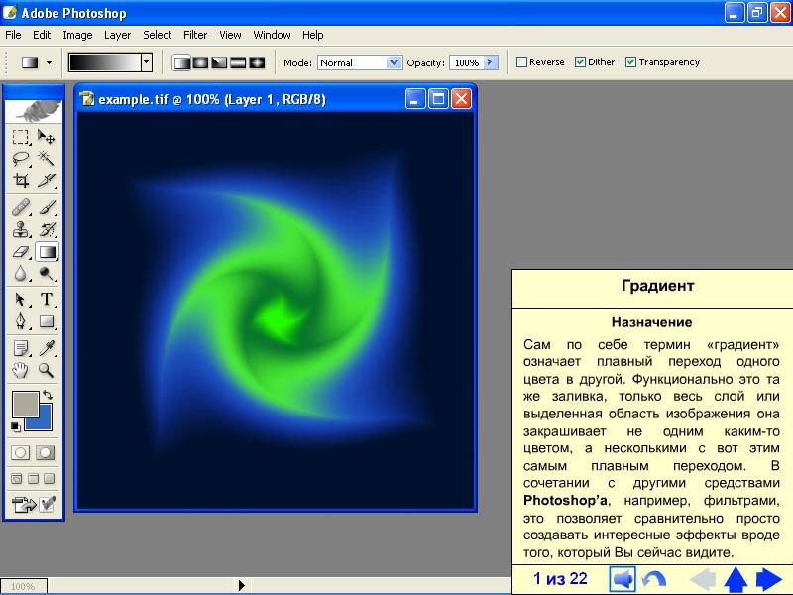Image resolution: width=793 pixels, height=595 pixels.
Task: Select the Eraser tool
Action: [x=21, y=252]
